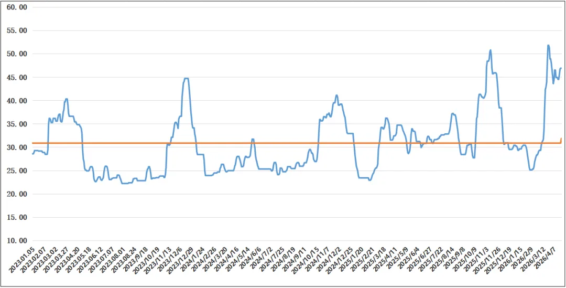
Task: Click the 10.00 y-axis label
Action: point(17,241)
